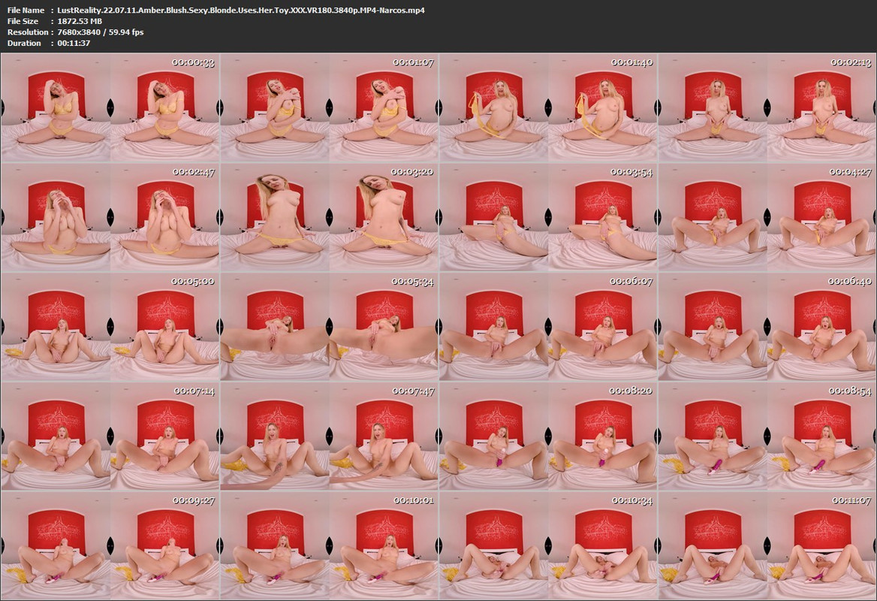Click the duration value 00:11:37
The height and width of the screenshot is (601, 877).
point(74,43)
